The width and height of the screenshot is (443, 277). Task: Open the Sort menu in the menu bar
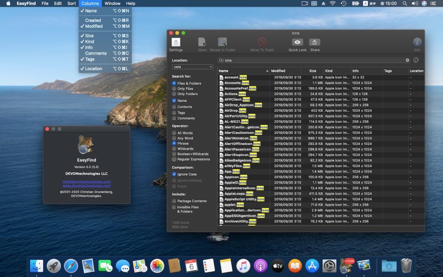[71, 3]
